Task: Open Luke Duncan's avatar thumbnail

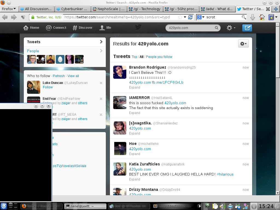Action: tap(34, 87)
